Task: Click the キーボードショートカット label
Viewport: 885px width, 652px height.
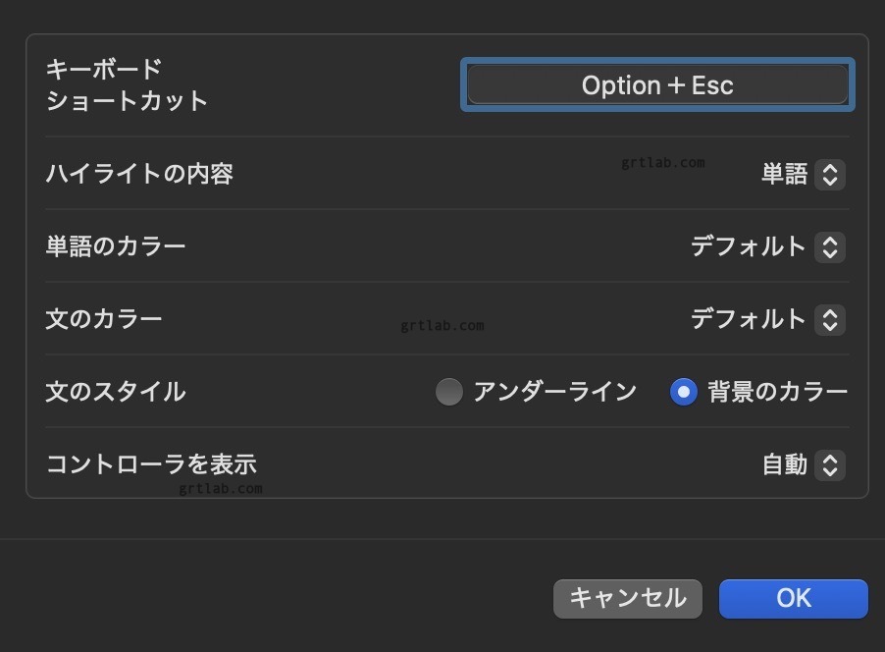Action: coord(127,85)
